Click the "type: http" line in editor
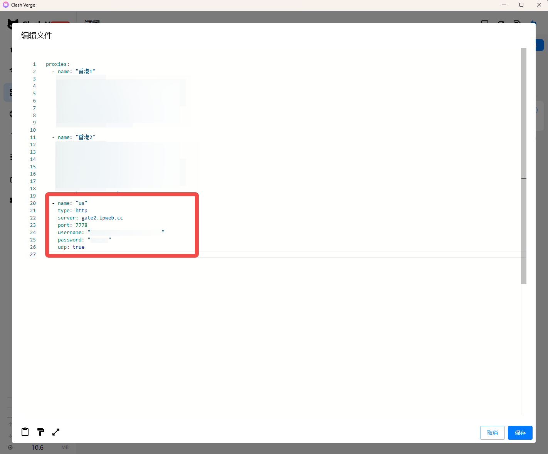Viewport: 548px width, 454px height. [x=72, y=211]
